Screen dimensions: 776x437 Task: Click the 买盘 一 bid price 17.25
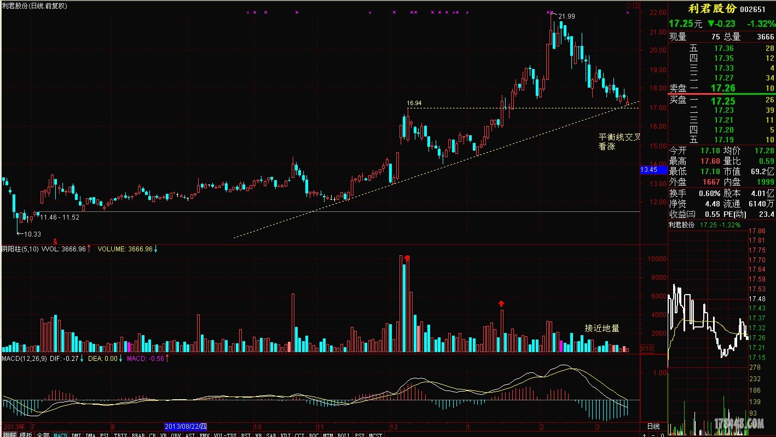tap(723, 101)
